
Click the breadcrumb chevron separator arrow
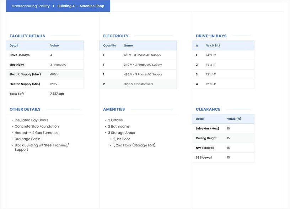[54, 6]
